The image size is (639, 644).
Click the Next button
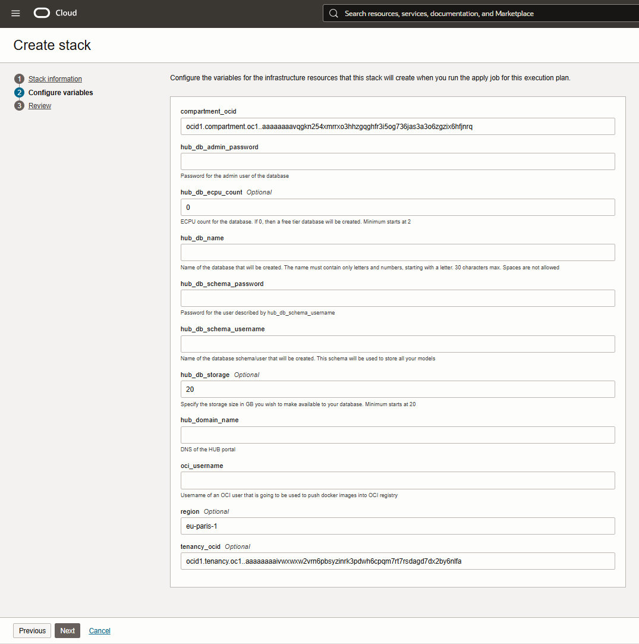tap(67, 630)
